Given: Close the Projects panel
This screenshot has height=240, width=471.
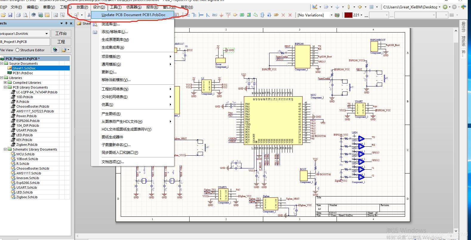Looking at the screenshot, I should [x=71, y=23].
